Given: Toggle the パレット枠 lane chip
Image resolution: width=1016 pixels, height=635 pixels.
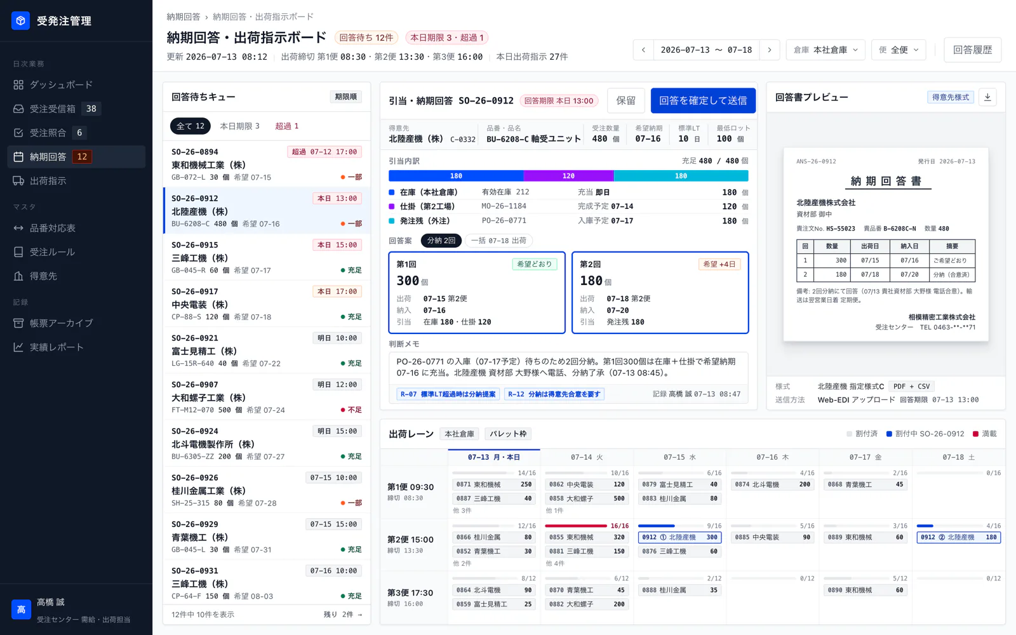Looking at the screenshot, I should click(508, 434).
